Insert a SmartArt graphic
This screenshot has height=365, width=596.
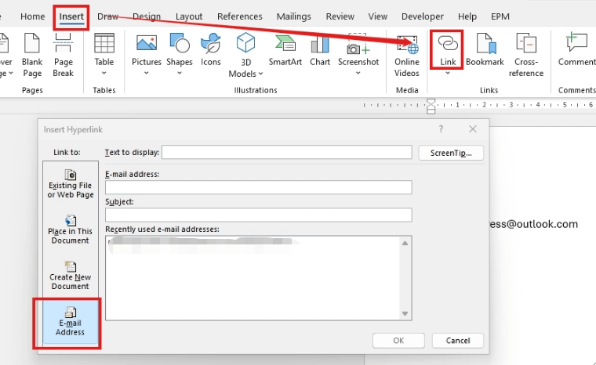(x=285, y=49)
